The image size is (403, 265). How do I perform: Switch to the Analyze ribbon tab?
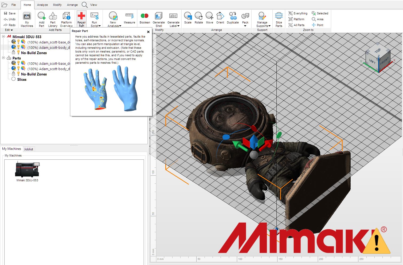[42, 5]
